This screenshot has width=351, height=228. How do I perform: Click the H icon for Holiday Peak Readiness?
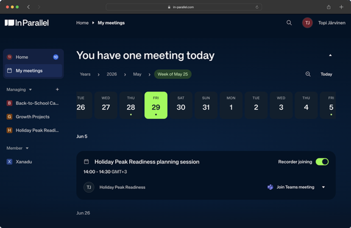tap(9, 130)
